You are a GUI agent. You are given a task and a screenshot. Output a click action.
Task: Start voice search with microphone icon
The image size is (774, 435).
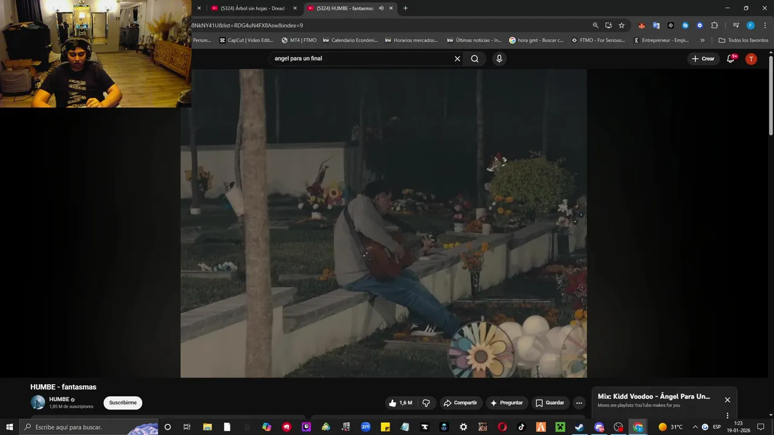[499, 59]
